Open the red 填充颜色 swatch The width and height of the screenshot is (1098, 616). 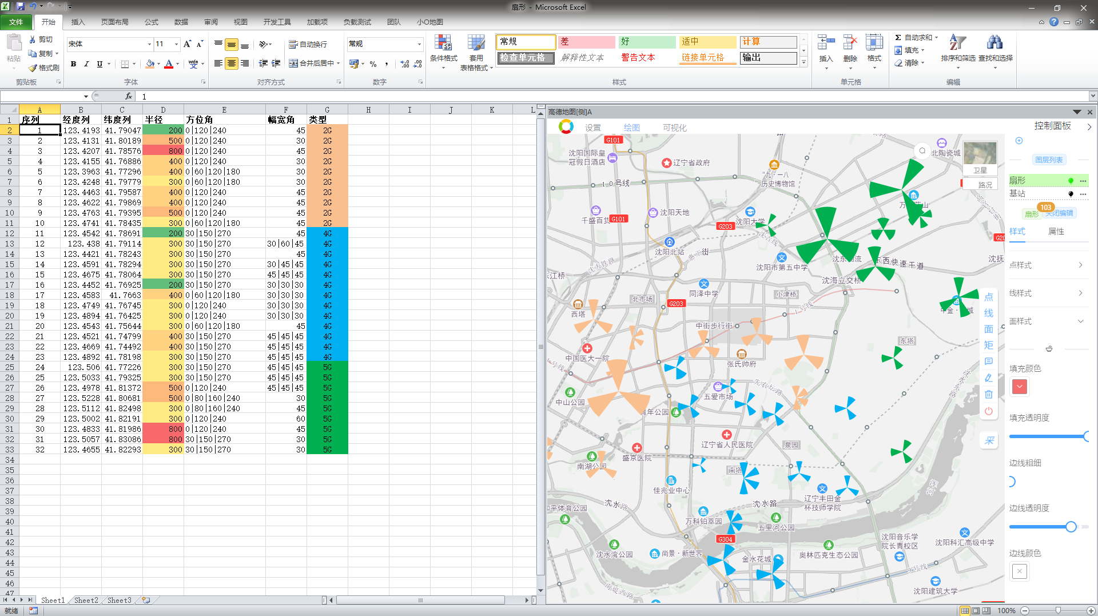[1019, 387]
